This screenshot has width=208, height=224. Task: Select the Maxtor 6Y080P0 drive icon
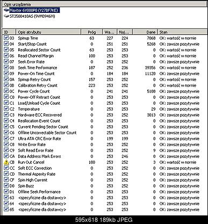pyautogui.click(x=6, y=10)
